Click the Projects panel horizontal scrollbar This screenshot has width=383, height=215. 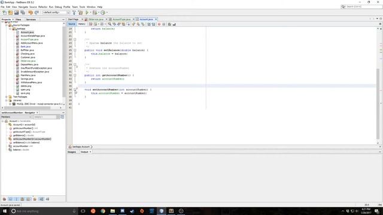27,107
